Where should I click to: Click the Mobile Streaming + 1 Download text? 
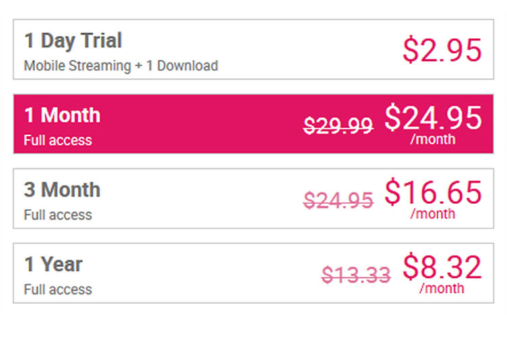tap(121, 66)
